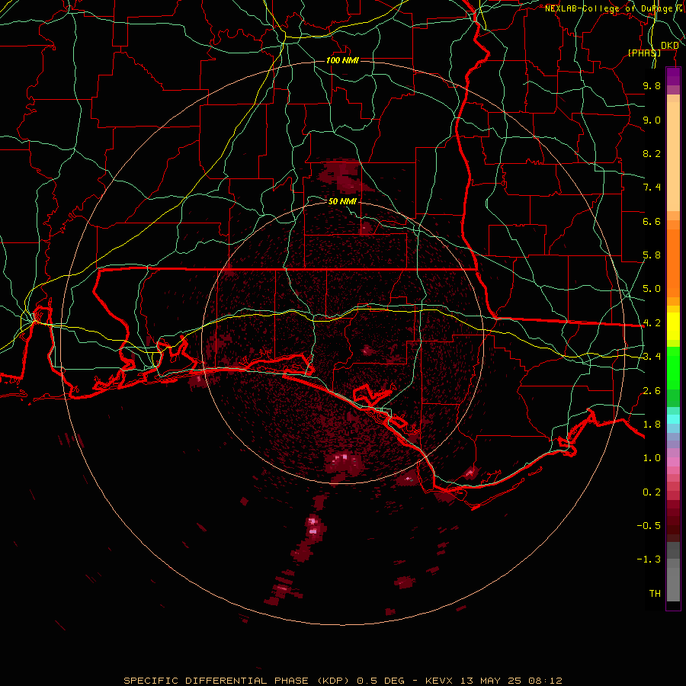Pick the gray band beside the TH label

coord(673,585)
